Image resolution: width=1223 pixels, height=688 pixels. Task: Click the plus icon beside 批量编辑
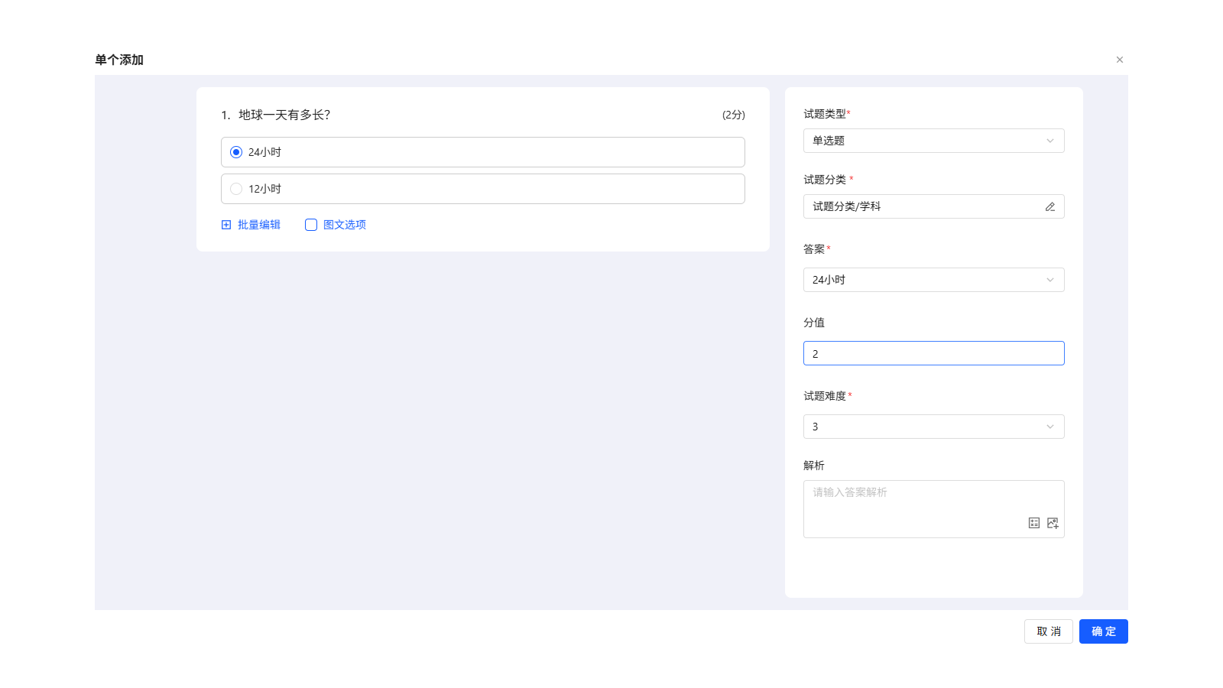(x=226, y=225)
